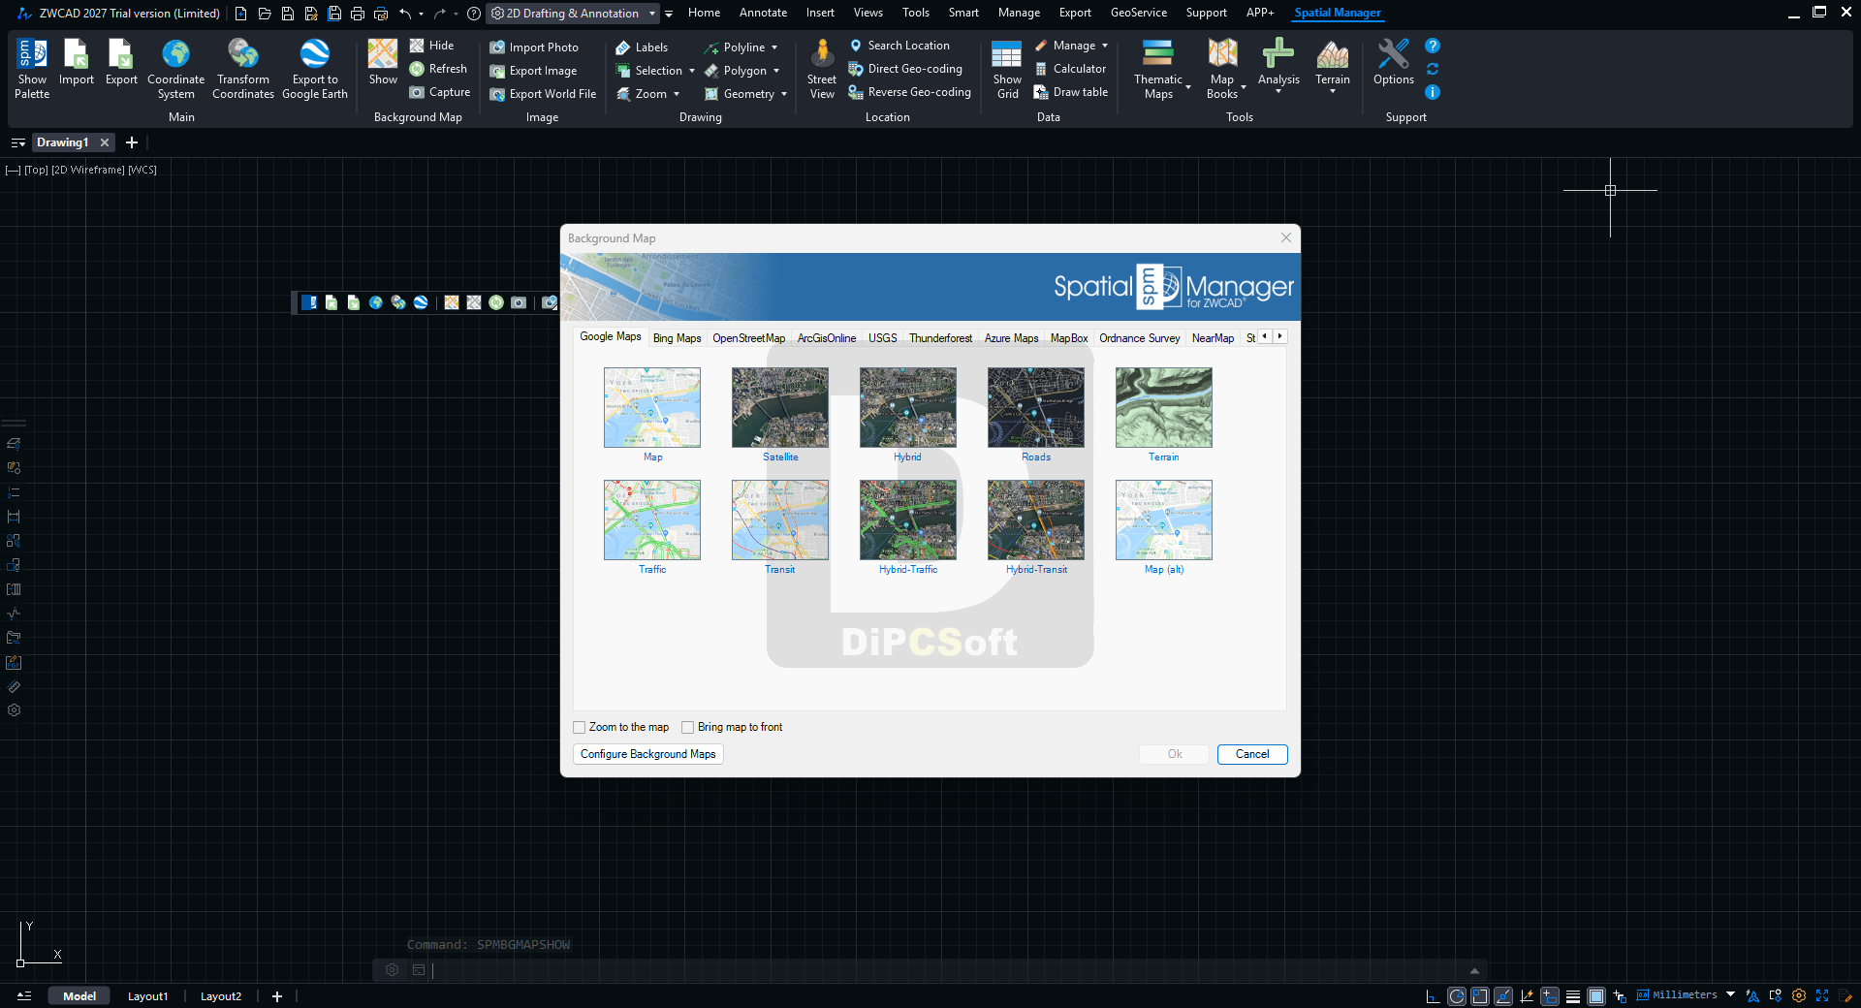Click the blue Help question icon
The image size is (1861, 1008).
pos(1433,46)
